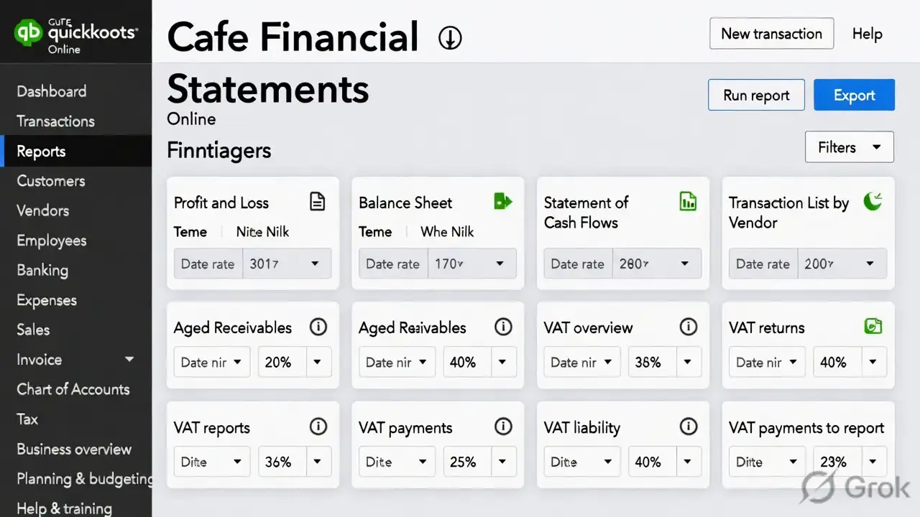Viewport: 920px width, 517px height.
Task: Show info for the VAT liability card
Action: [689, 427]
